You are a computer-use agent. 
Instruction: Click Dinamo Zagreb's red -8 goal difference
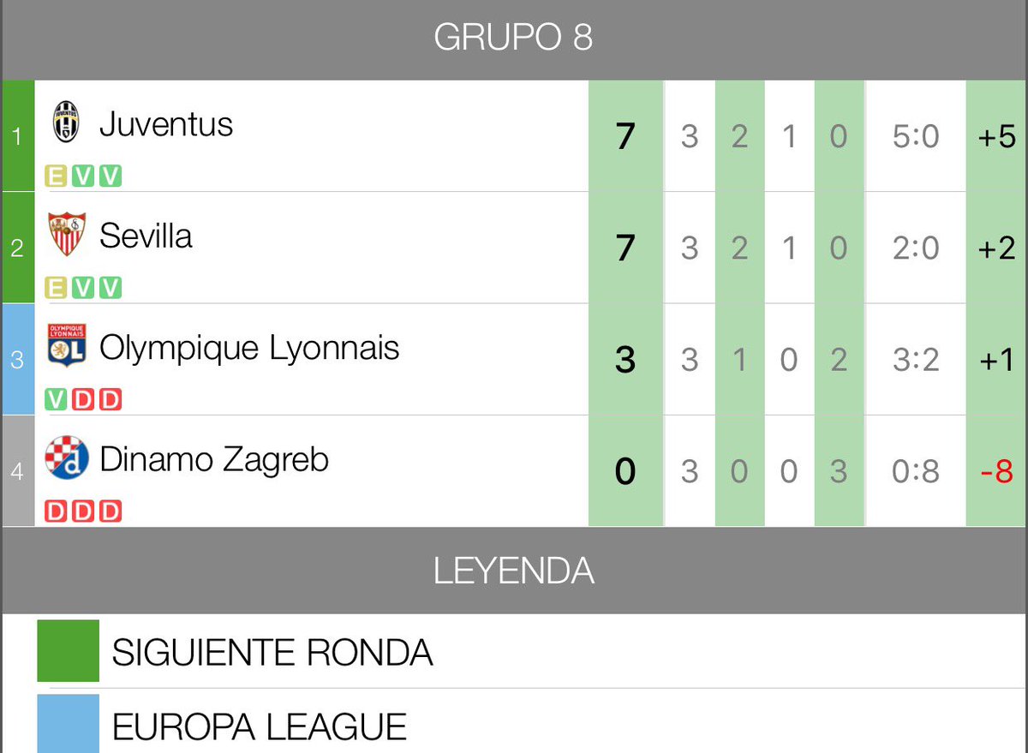[996, 472]
